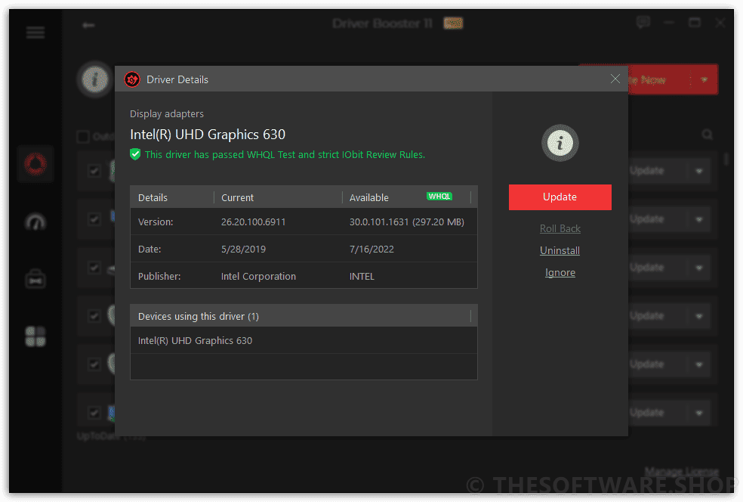
Task: Click the INTEL available publisher cell
Action: pos(362,276)
